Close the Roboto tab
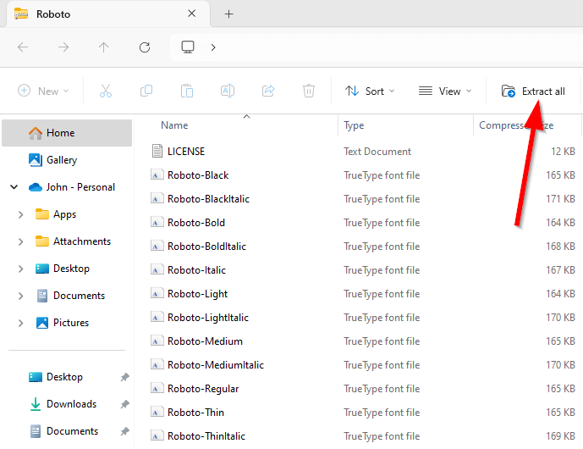 point(192,14)
